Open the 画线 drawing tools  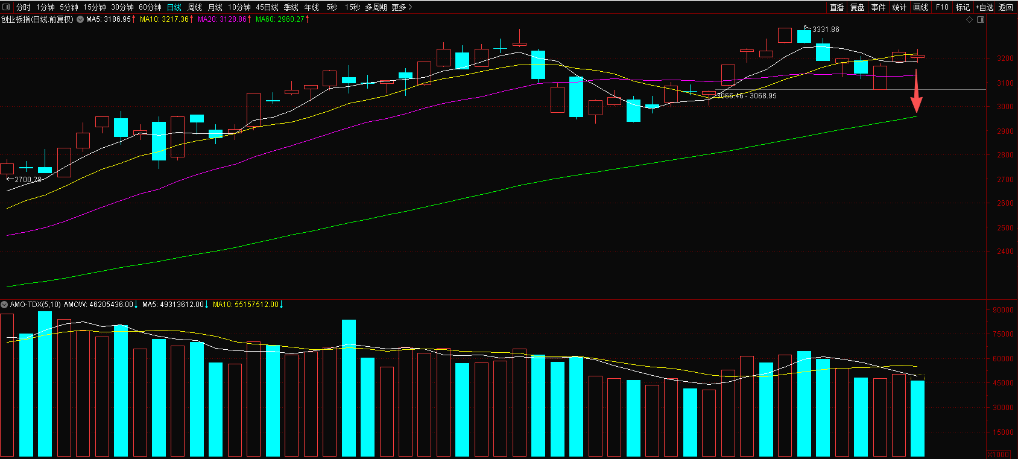[x=920, y=7]
